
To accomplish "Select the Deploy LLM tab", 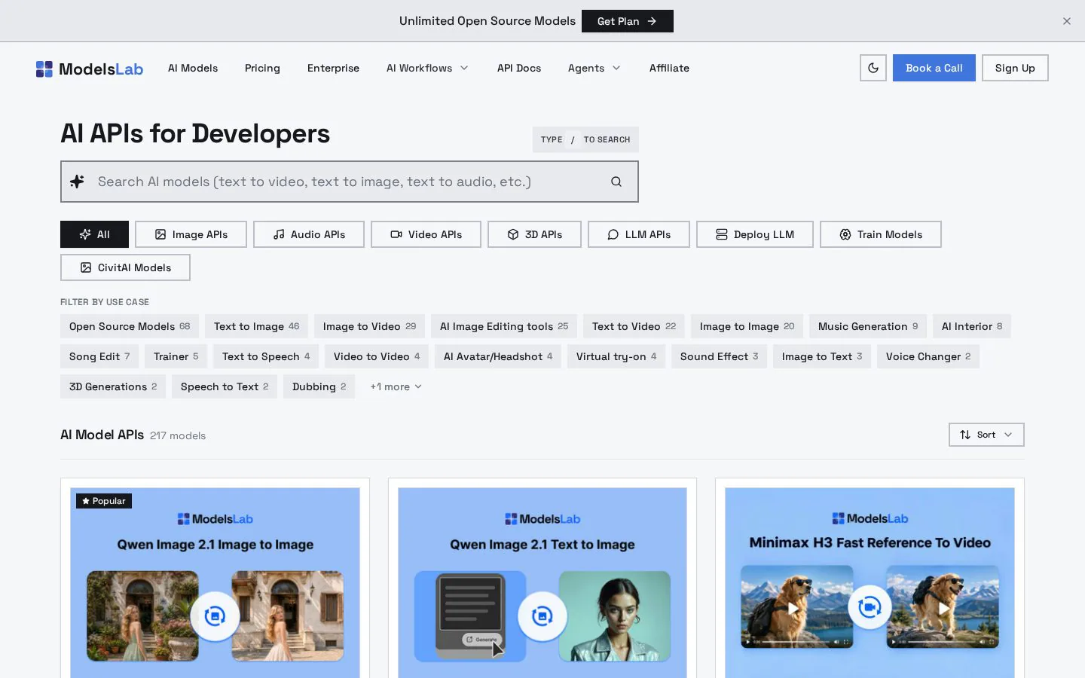I will pos(755,234).
